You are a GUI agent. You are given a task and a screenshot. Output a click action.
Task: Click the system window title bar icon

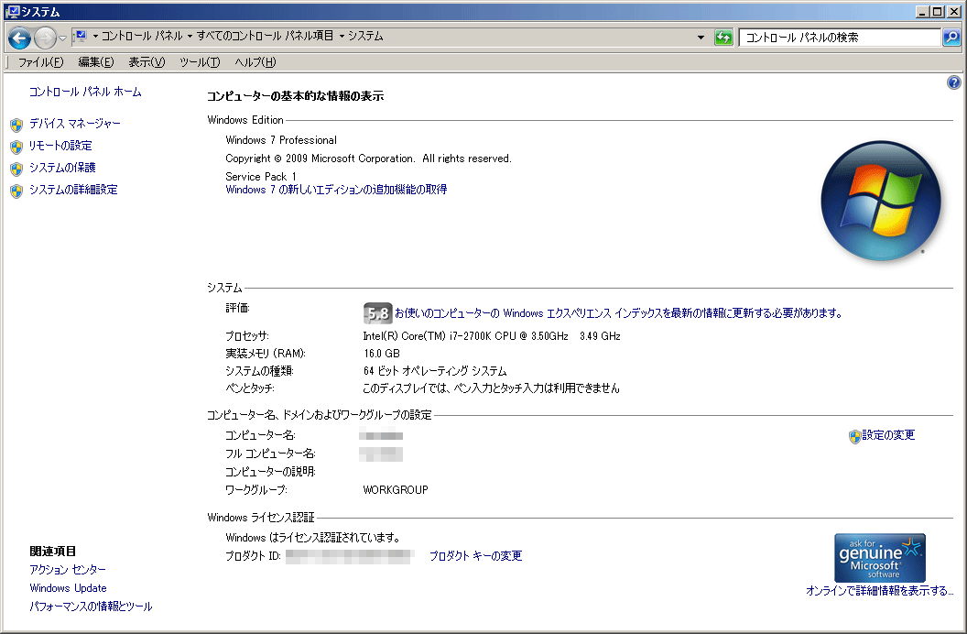click(x=12, y=11)
